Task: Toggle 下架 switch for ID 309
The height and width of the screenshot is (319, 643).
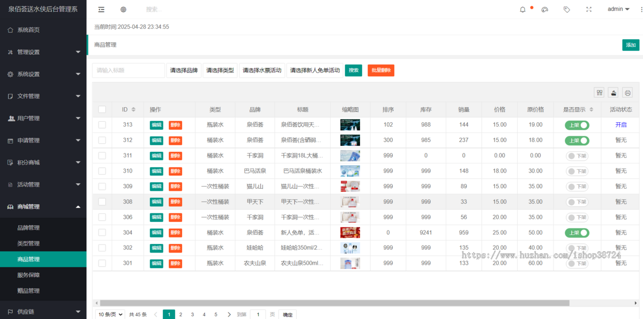Action: click(577, 187)
